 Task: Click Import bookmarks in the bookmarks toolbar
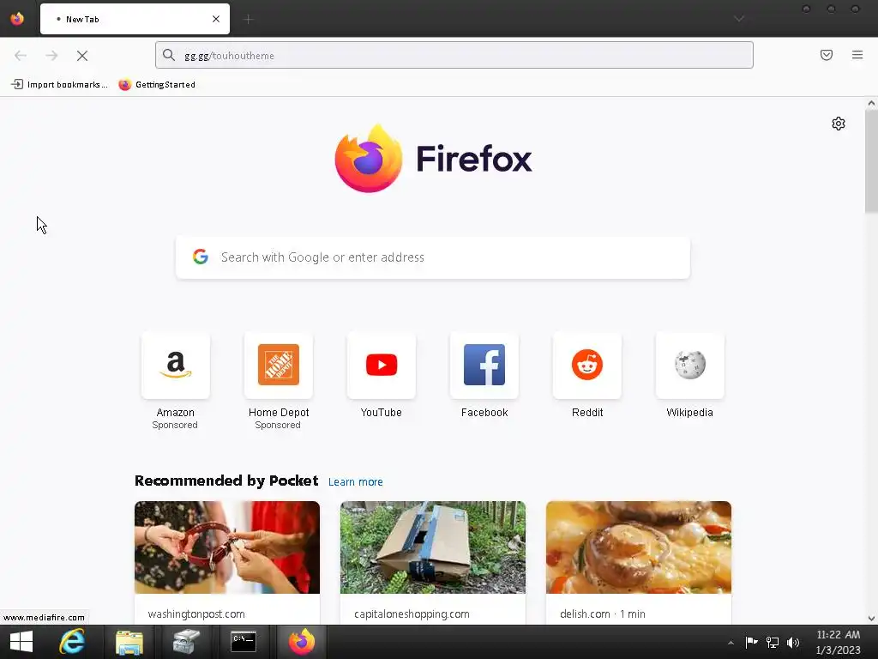point(59,85)
